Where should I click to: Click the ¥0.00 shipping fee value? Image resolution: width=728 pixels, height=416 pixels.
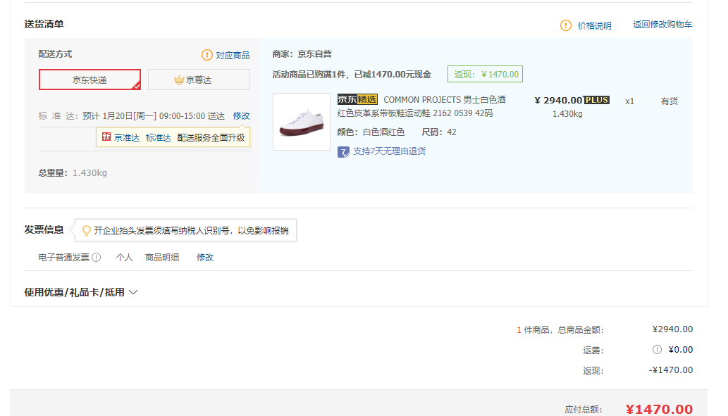pyautogui.click(x=680, y=350)
